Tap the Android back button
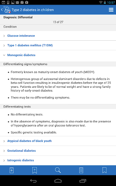 coord(33,181)
